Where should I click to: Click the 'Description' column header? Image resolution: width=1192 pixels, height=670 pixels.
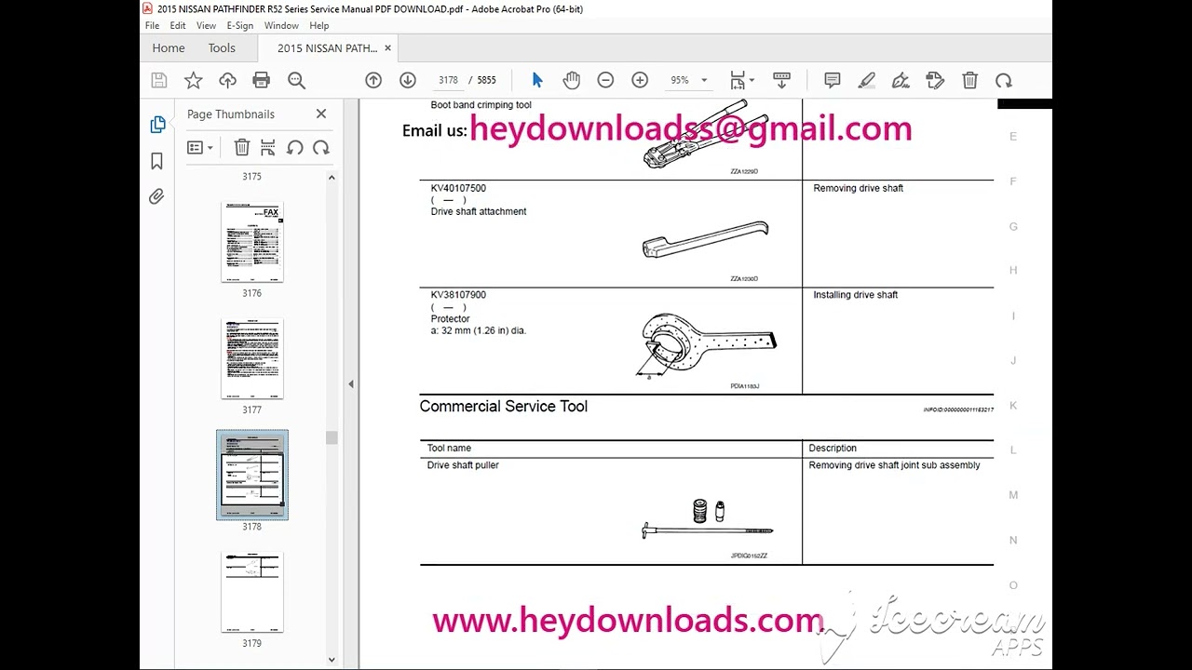point(833,449)
